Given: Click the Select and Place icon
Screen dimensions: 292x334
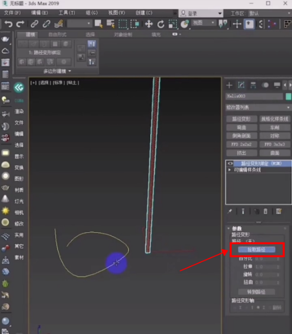Looking at the screenshot, I should 185,24.
